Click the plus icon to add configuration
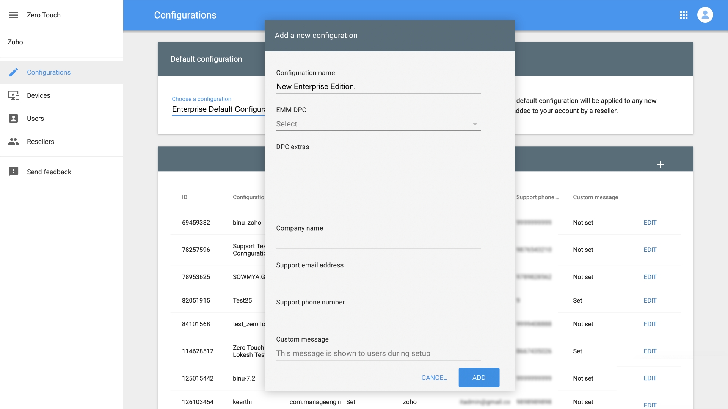 (660, 165)
